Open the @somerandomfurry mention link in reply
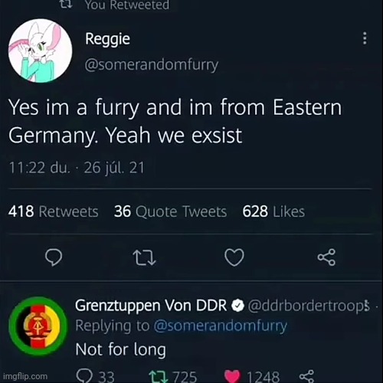Viewport: 383px width, 383px height. click(221, 326)
